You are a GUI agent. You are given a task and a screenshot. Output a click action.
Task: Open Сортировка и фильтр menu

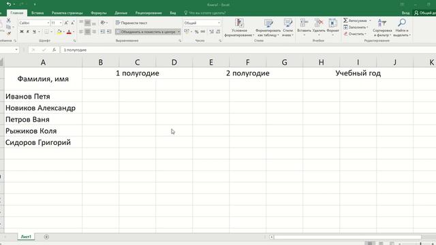click(382, 27)
